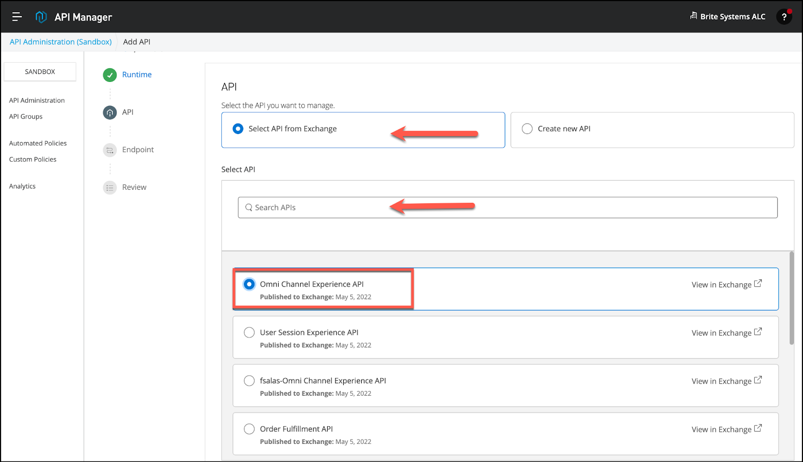Open Analytics in sidebar
The width and height of the screenshot is (803, 462).
pyautogui.click(x=23, y=186)
